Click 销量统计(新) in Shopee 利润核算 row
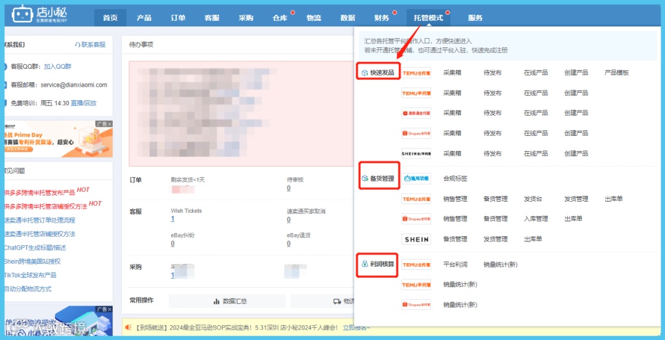The height and width of the screenshot is (340, 665). pos(461,304)
